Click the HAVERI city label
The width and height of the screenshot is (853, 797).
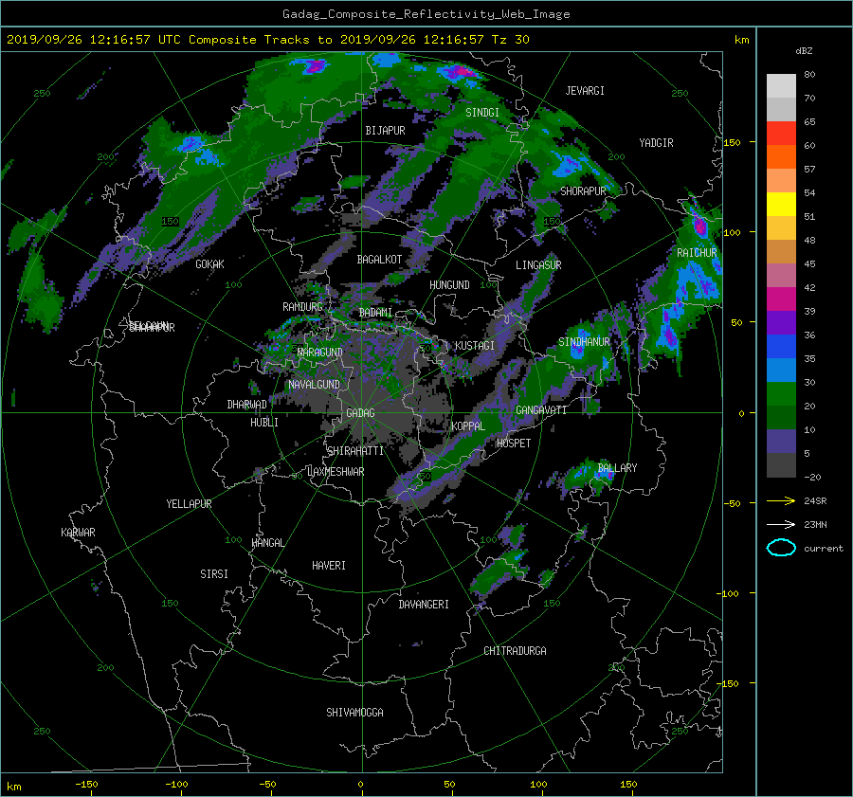coord(329,566)
